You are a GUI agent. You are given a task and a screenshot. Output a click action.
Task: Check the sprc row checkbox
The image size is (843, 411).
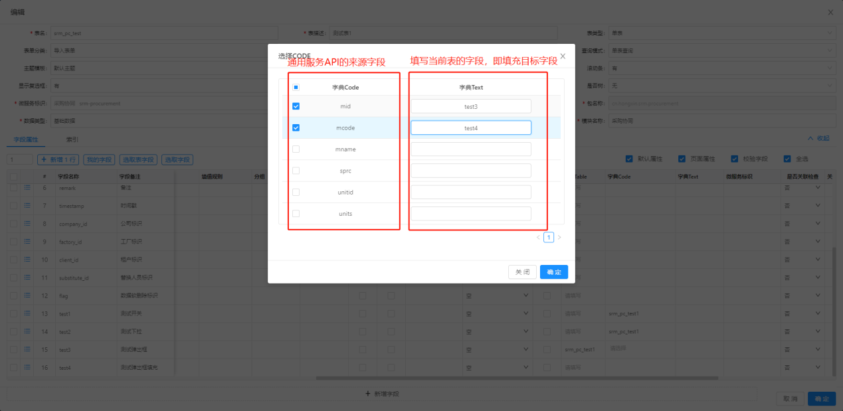tap(296, 171)
